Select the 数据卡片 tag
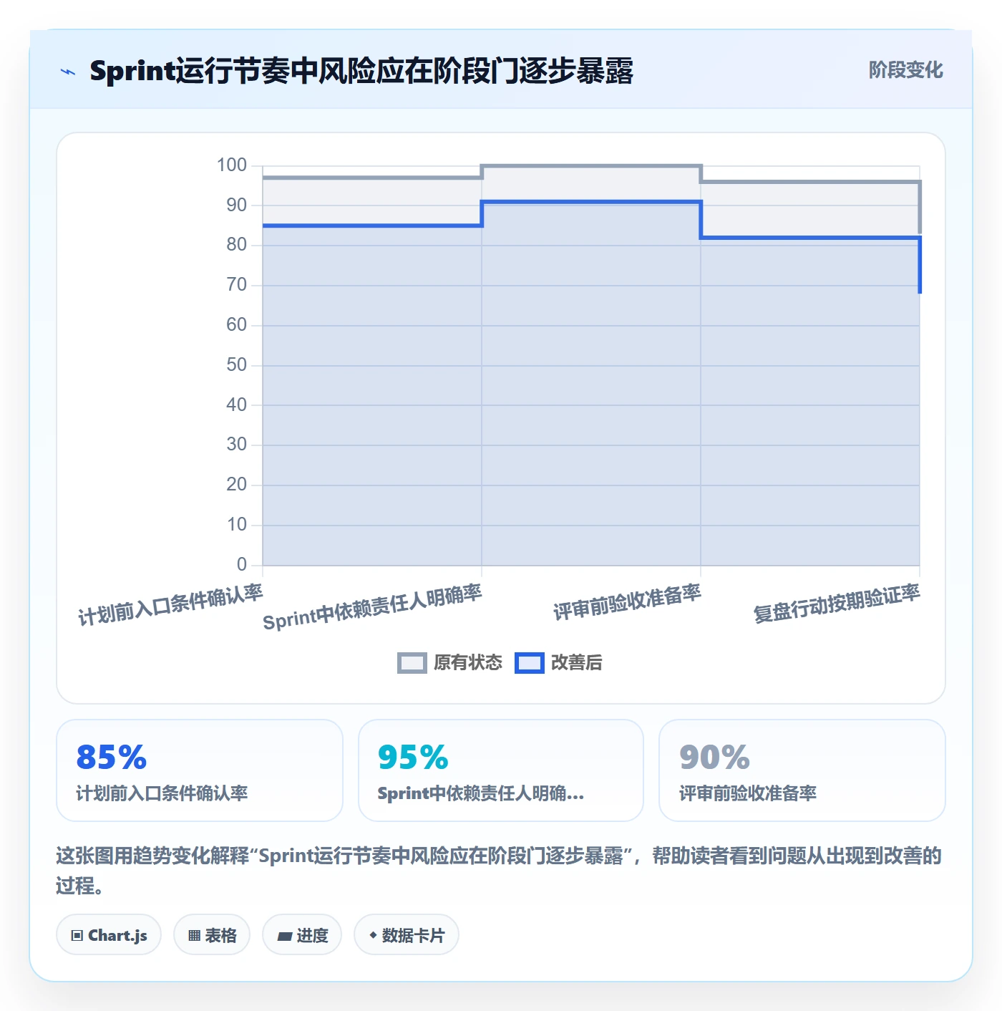1002x1011 pixels. point(407,934)
